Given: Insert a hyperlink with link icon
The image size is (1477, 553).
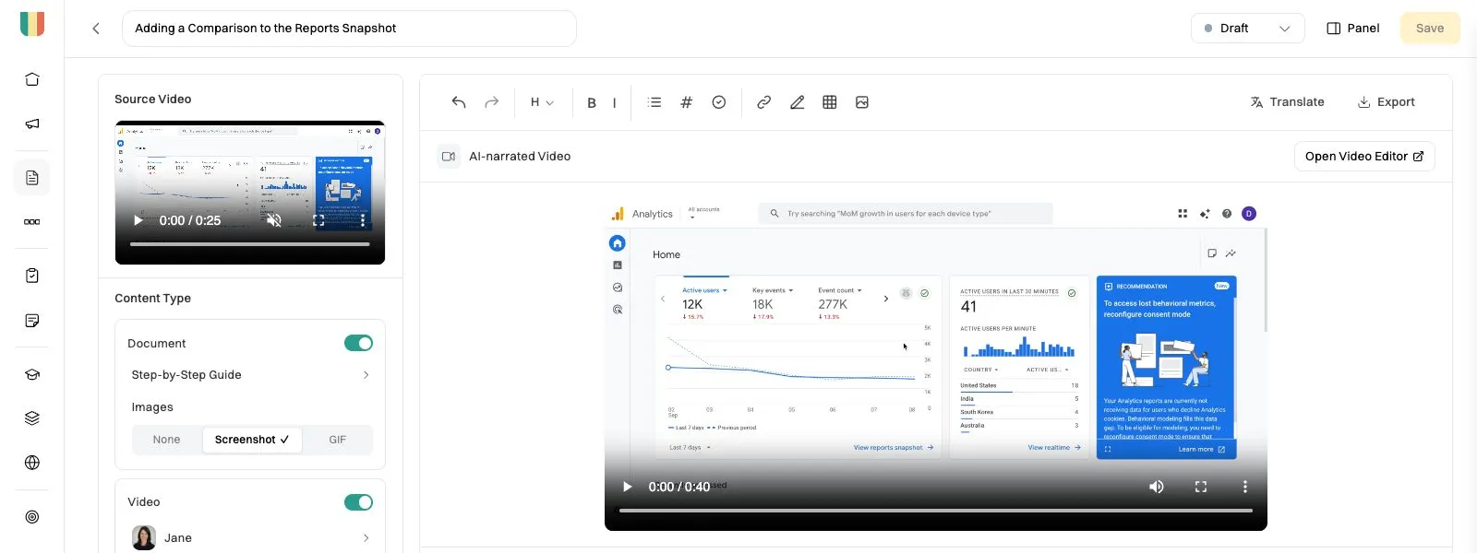Looking at the screenshot, I should tap(764, 102).
